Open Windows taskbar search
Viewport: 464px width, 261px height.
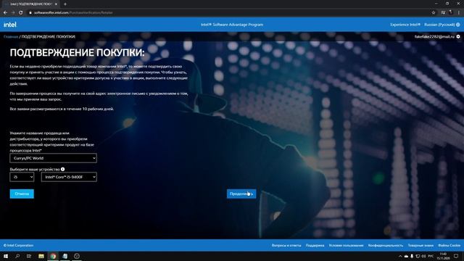(17, 256)
